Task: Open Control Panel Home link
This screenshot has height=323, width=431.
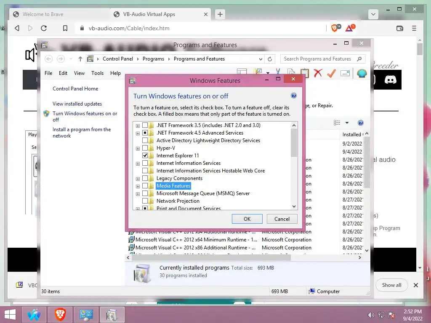Action: click(75, 89)
